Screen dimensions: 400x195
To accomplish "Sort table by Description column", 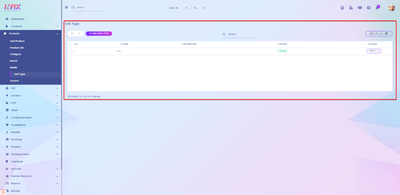I will 189,44.
